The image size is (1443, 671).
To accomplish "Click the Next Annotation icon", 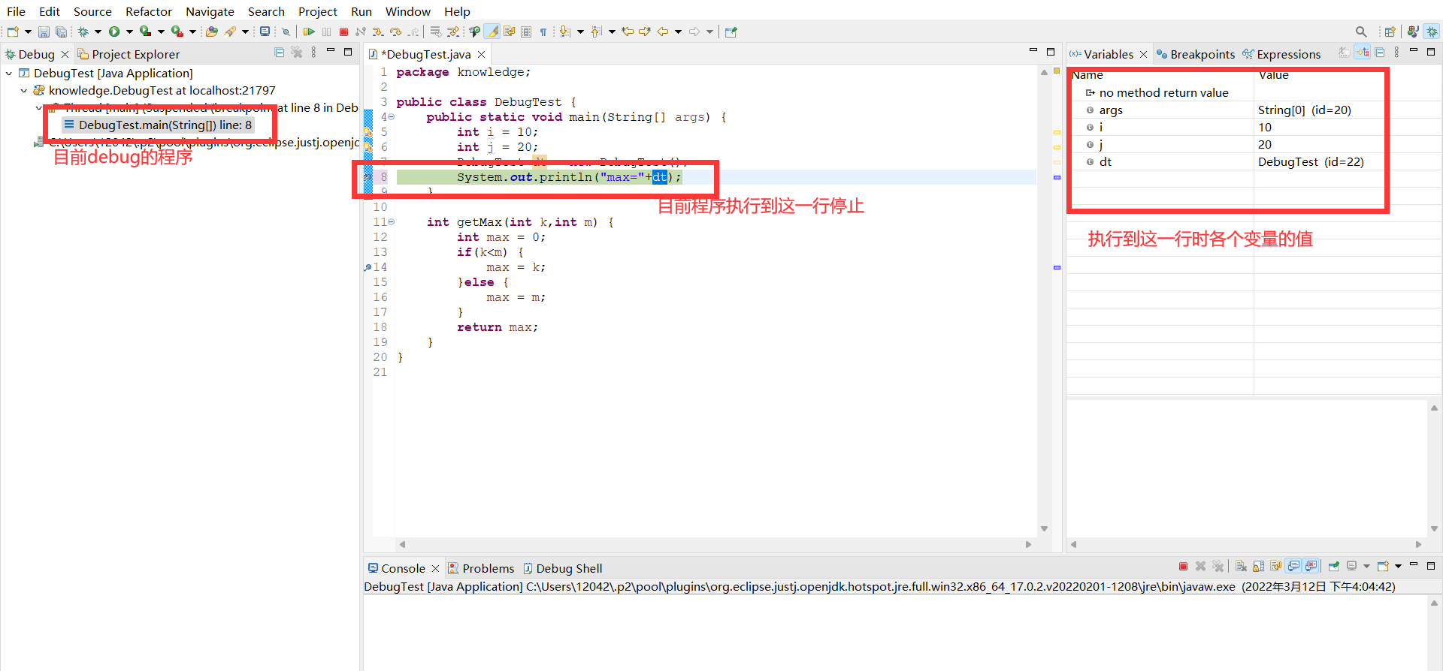I will 564,32.
